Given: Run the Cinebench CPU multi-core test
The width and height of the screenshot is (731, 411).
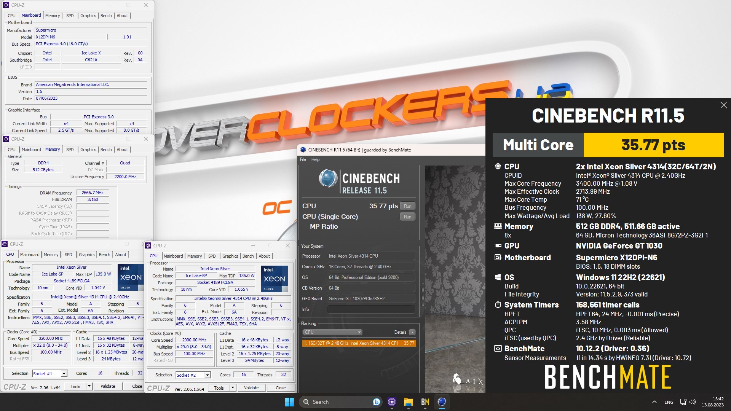Looking at the screenshot, I should pyautogui.click(x=407, y=206).
